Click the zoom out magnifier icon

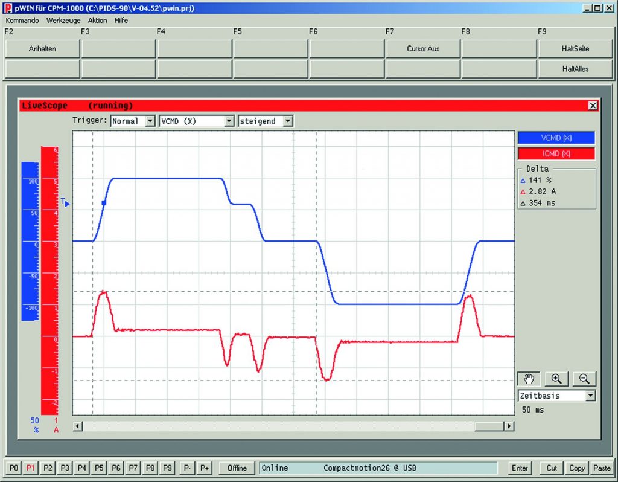pos(584,379)
